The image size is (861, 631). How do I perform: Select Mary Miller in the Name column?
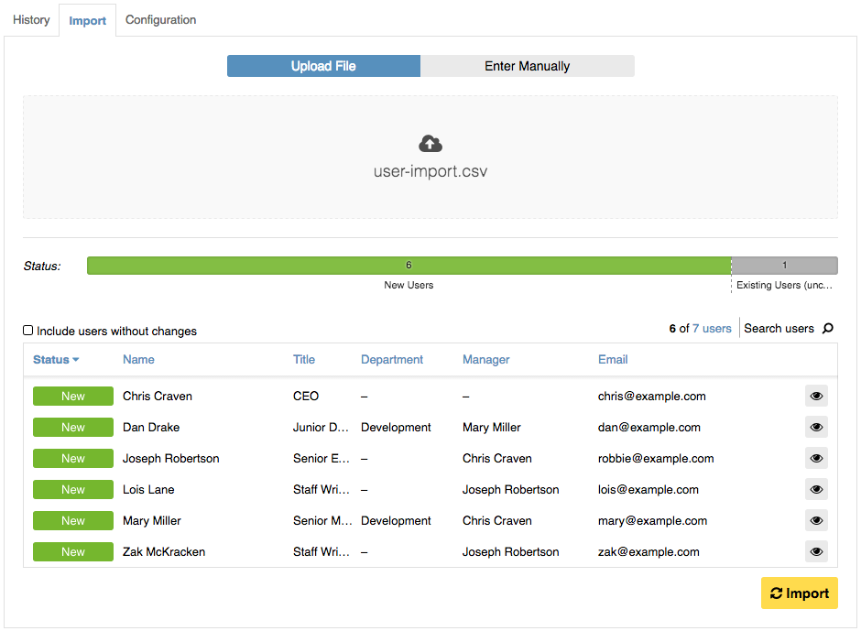click(x=151, y=520)
